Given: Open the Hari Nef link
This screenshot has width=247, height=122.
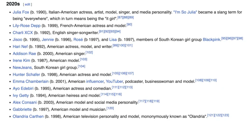Looking at the screenshot, I should (20, 47).
